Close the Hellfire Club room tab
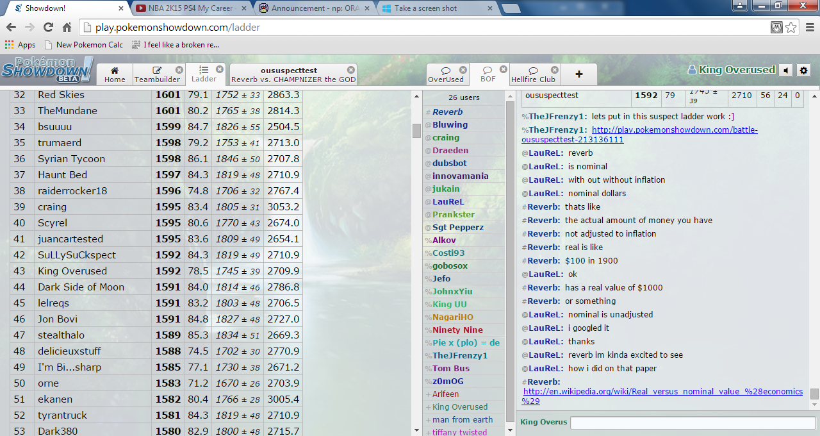Screen dimensions: 820x436 554,70
